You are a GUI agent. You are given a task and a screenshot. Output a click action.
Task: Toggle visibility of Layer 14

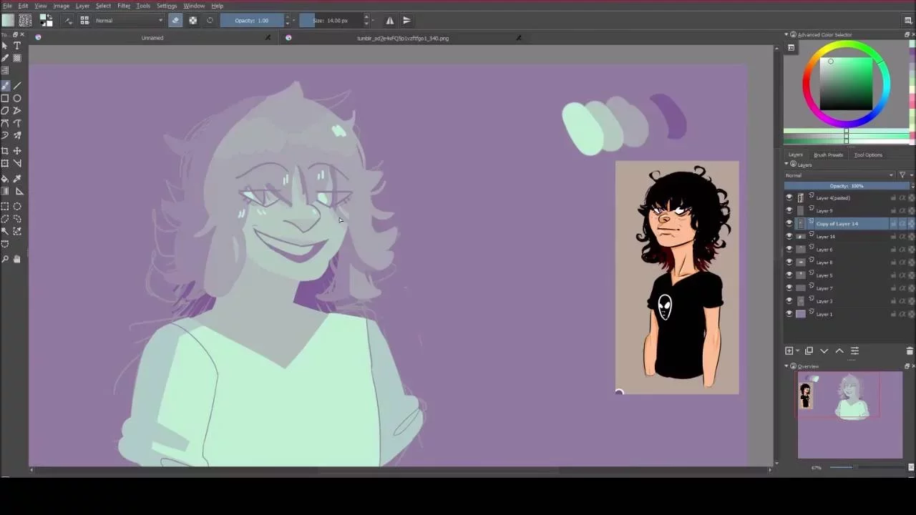click(x=789, y=237)
